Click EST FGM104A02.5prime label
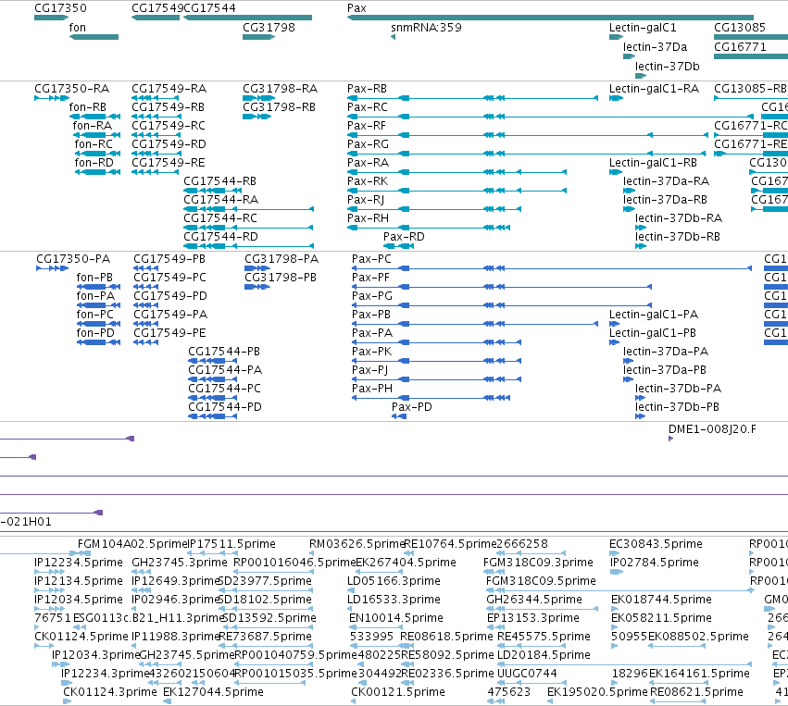This screenshot has height=706, width=788. (x=132, y=544)
